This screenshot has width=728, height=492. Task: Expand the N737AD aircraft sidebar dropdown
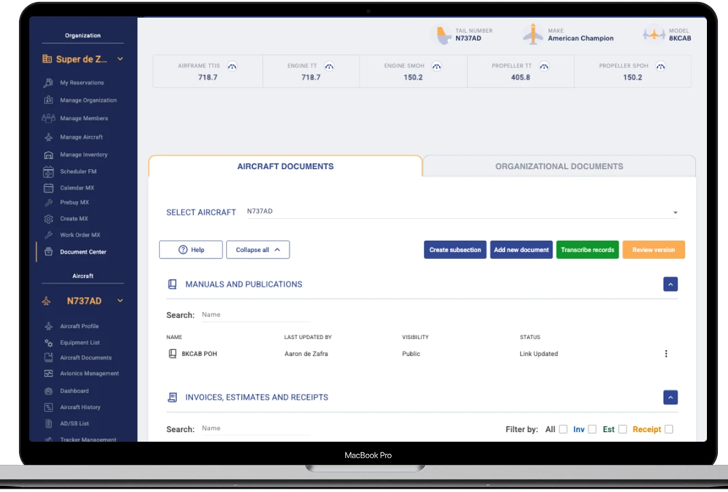coord(120,301)
